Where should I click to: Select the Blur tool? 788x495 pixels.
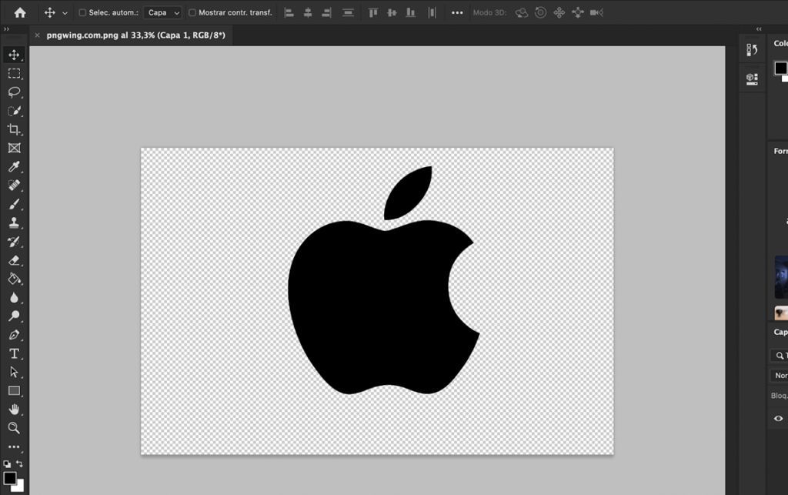tap(14, 297)
